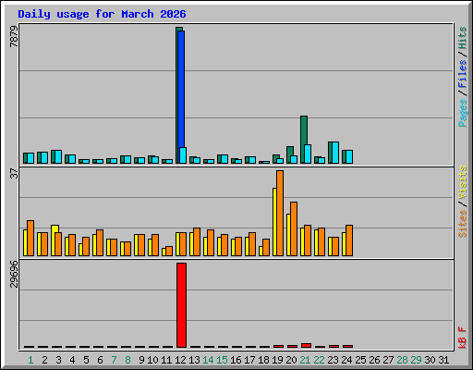Screen dimensions: 473x370
Task: Click green day label 15 on the axis
Action: click(x=222, y=360)
